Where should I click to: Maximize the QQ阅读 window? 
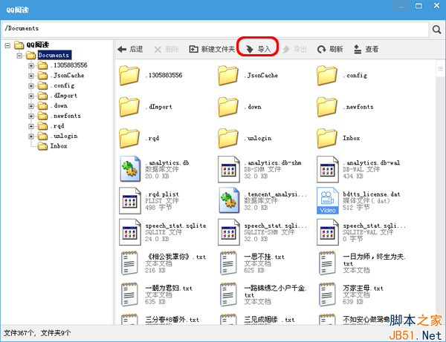[x=418, y=6]
